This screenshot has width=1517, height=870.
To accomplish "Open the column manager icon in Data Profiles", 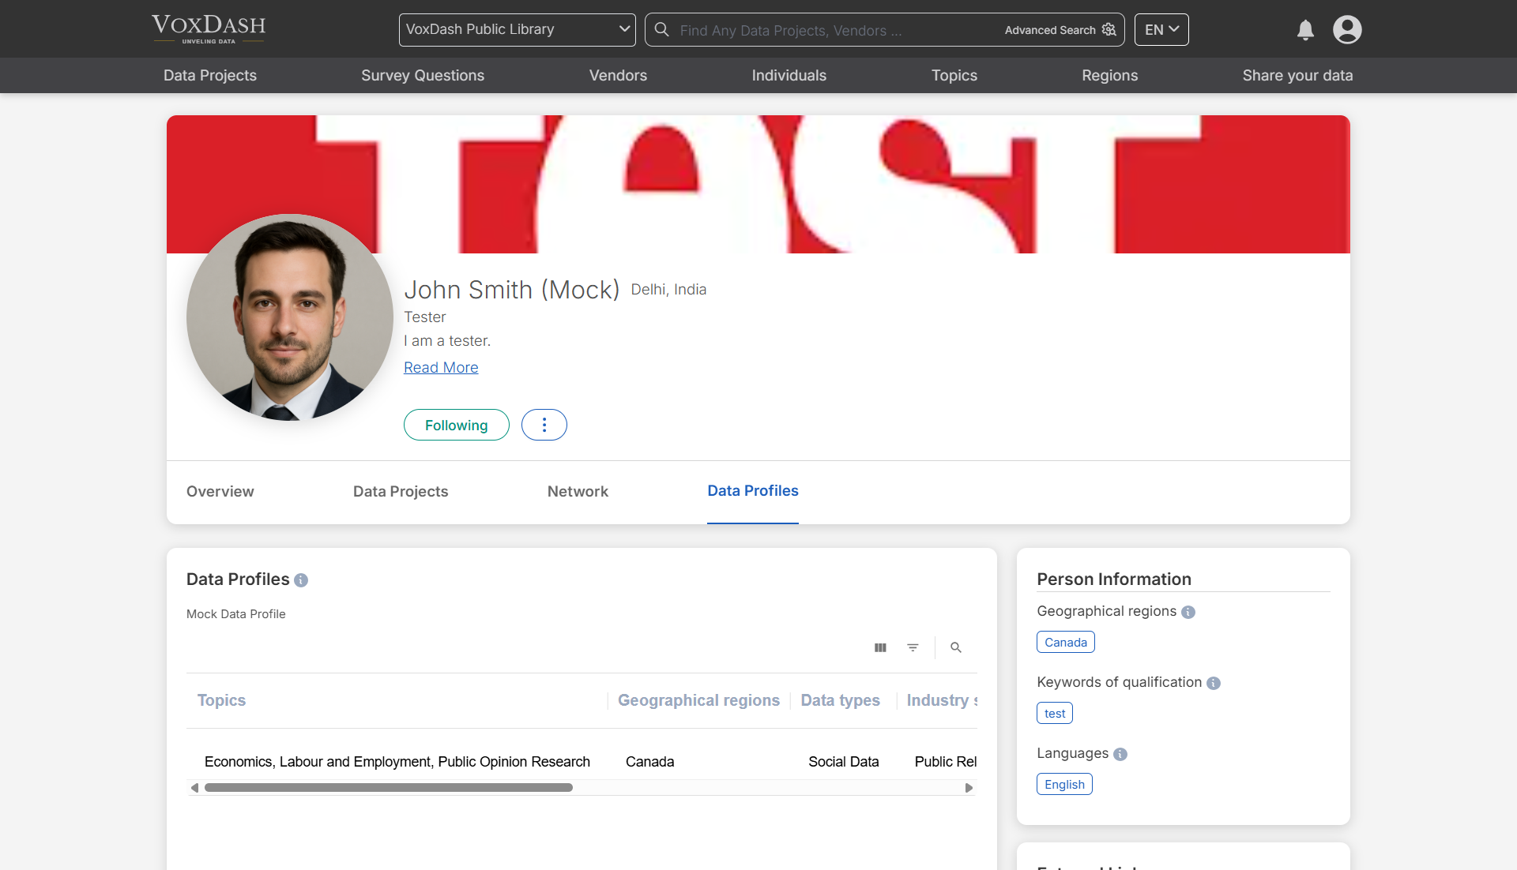I will [880, 647].
